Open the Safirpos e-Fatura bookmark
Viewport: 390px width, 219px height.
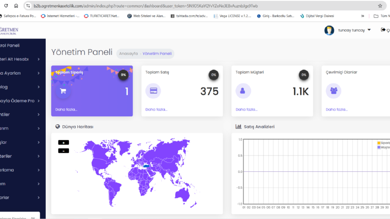click(18, 16)
